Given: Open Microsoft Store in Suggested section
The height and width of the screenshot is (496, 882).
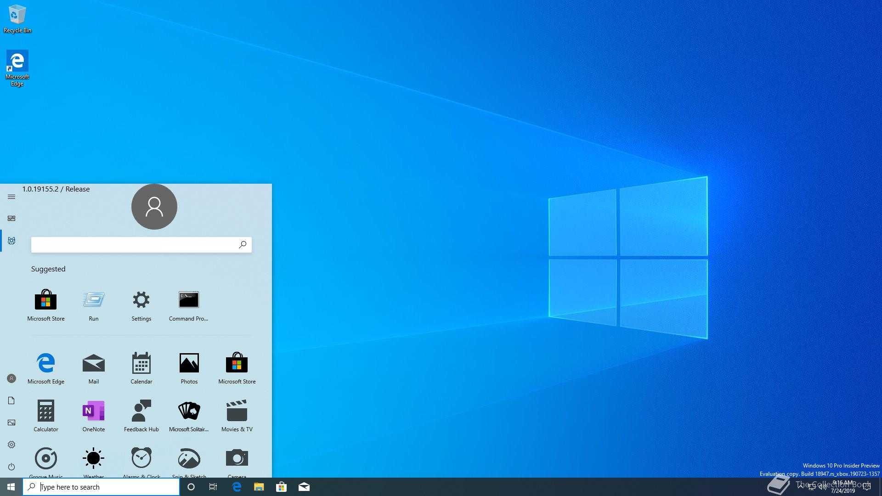Looking at the screenshot, I should click(46, 305).
